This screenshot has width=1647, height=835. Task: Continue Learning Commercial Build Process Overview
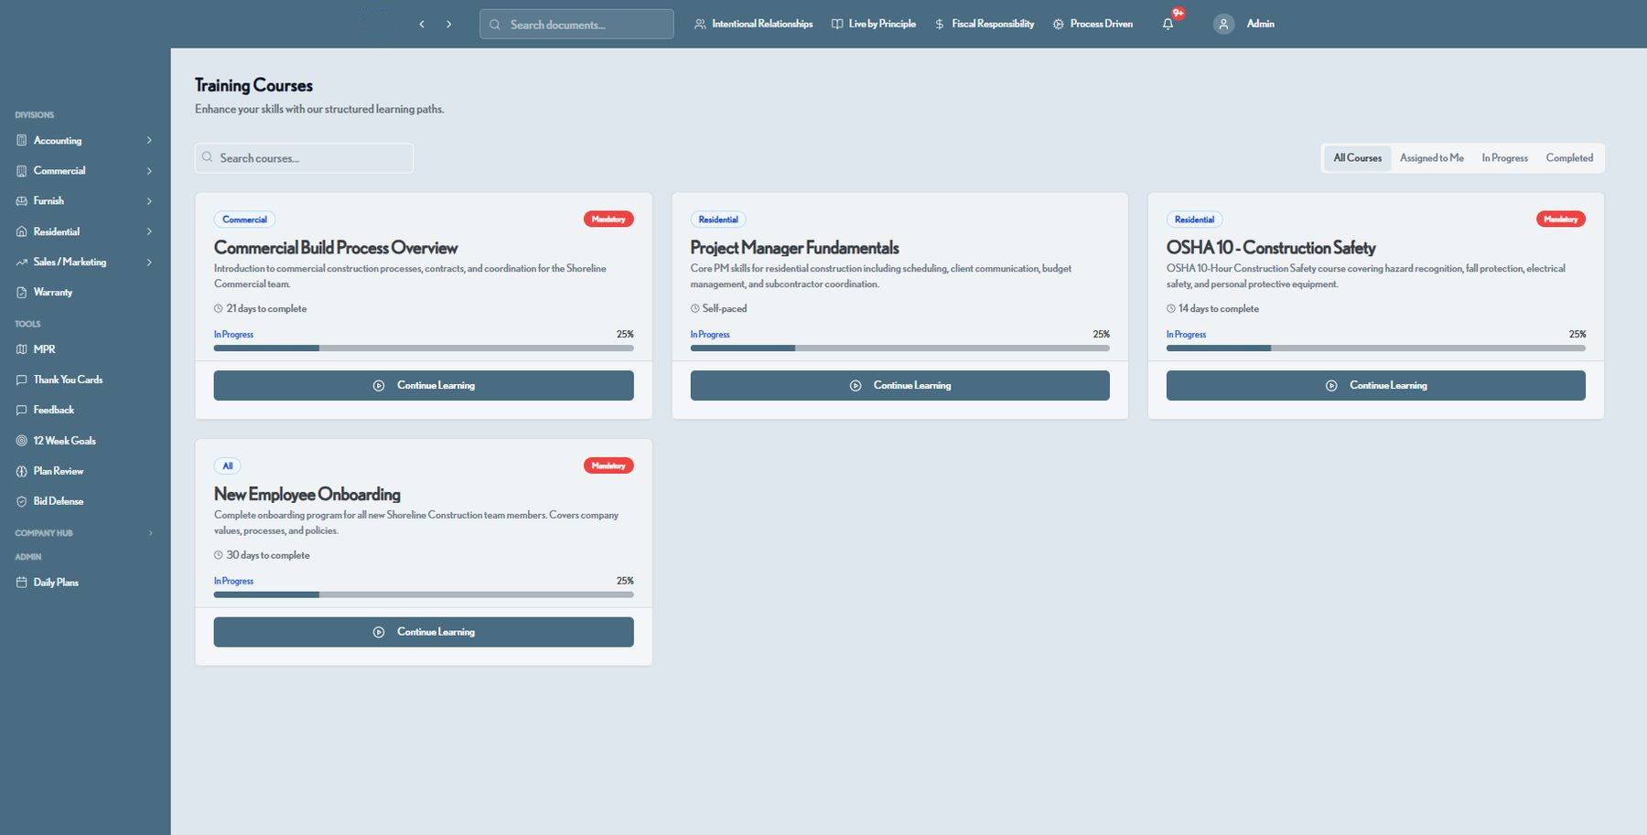pyautogui.click(x=424, y=385)
